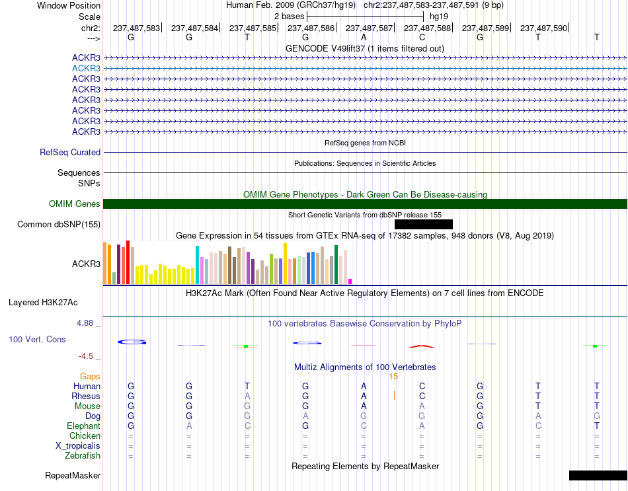The width and height of the screenshot is (628, 491).
Task: Click the orange insertion mark in Rhesus row
Action: click(395, 395)
